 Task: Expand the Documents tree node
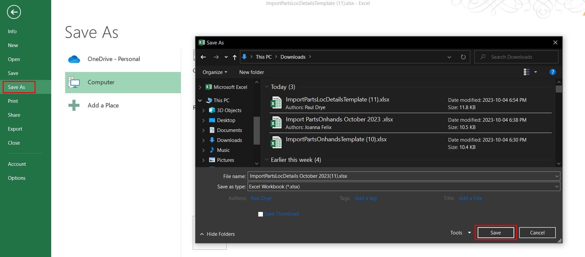click(203, 130)
